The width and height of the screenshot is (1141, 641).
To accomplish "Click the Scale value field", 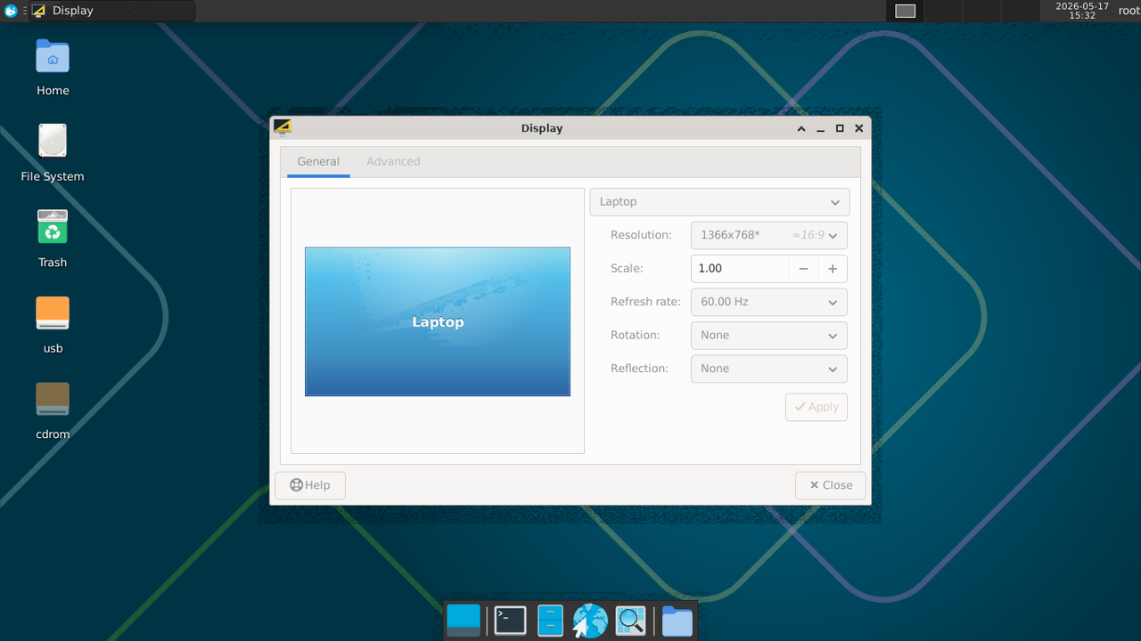I will (x=740, y=269).
